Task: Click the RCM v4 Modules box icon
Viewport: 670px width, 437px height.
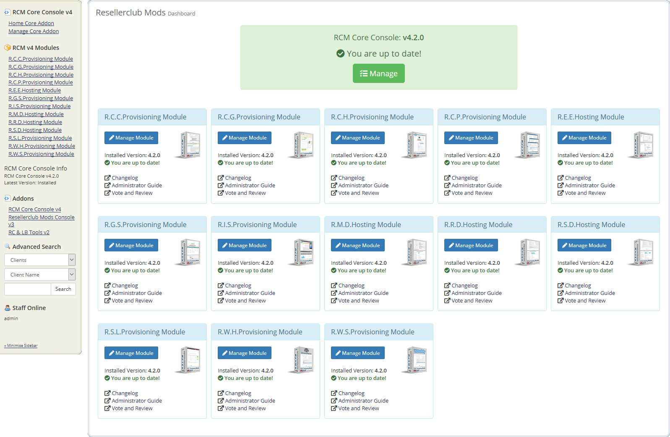Action: pyautogui.click(x=7, y=48)
